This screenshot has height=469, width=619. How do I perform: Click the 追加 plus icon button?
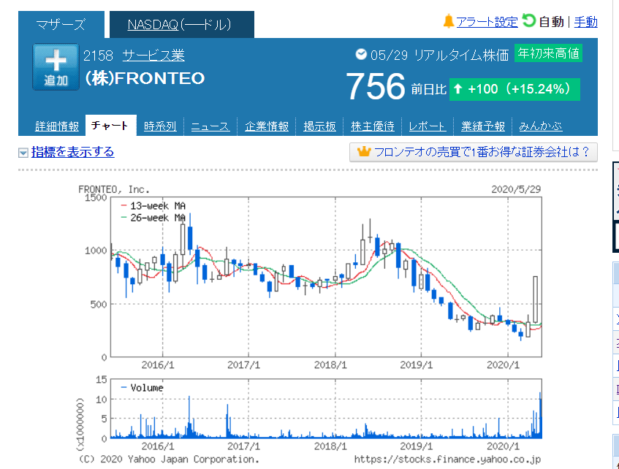click(56, 66)
